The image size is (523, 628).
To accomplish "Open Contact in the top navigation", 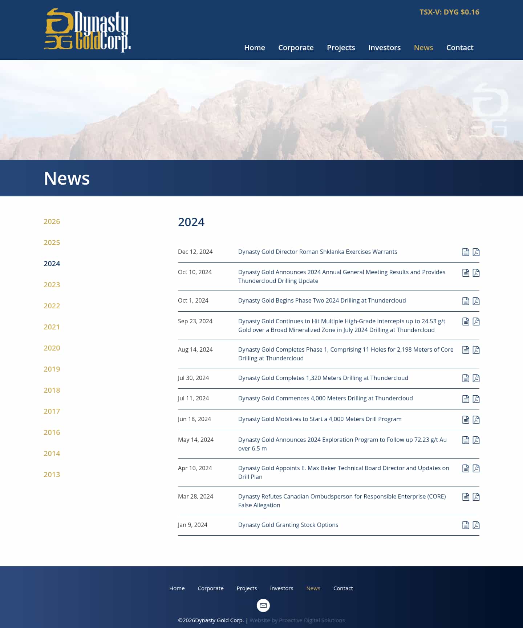I will tap(460, 48).
